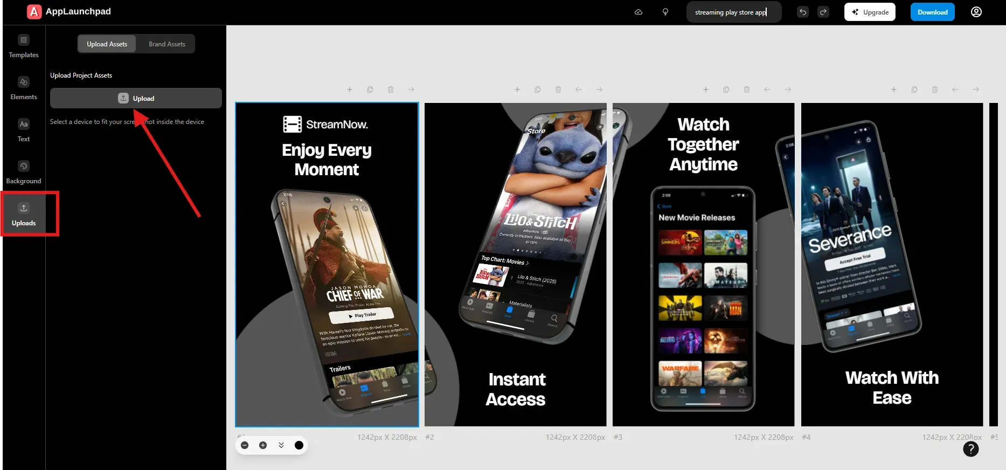1006x470 pixels.
Task: Duplicate screenshot #1 with copy icon
Action: pos(370,89)
